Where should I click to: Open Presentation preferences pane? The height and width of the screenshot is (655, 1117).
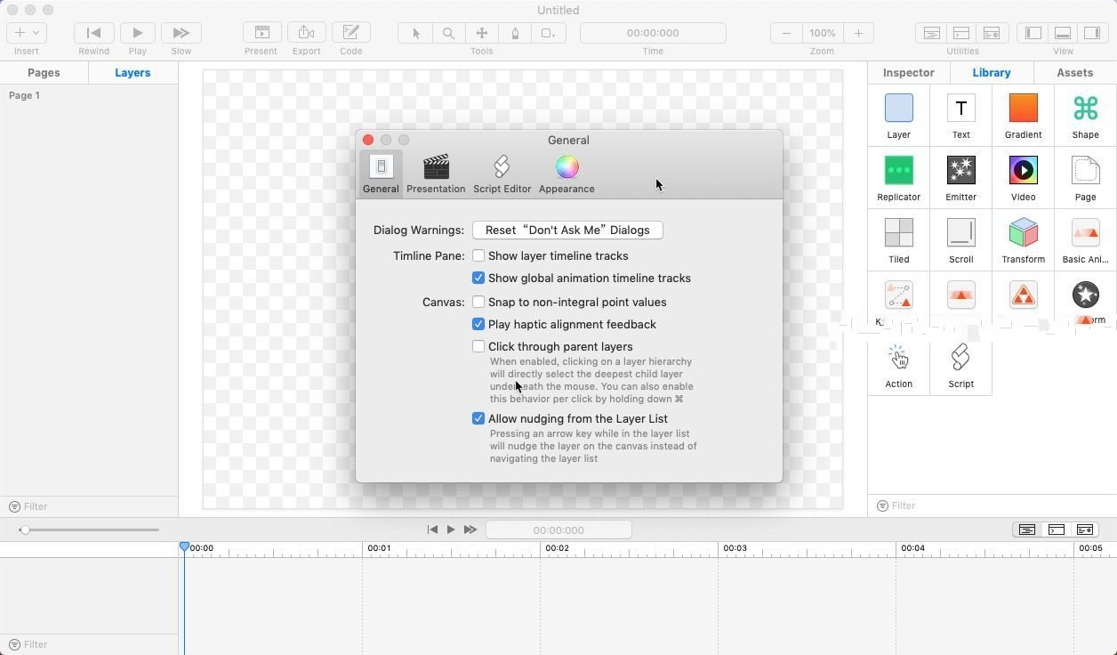436,174
